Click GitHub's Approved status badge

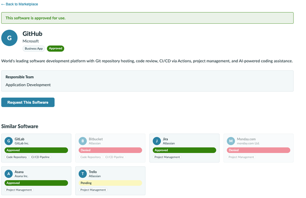[55, 48]
